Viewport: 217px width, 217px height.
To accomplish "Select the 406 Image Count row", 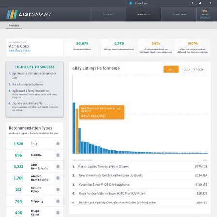I will pos(35,212).
